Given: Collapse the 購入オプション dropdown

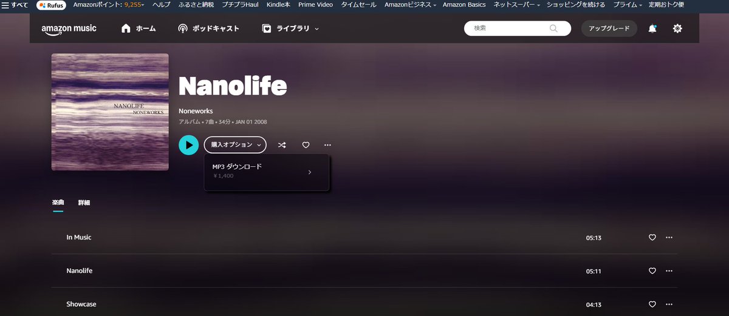Looking at the screenshot, I should coord(235,145).
